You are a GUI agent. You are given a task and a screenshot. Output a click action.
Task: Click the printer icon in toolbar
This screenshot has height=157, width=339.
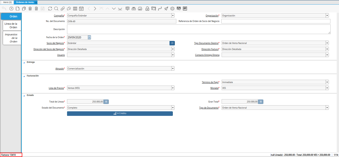140,9
